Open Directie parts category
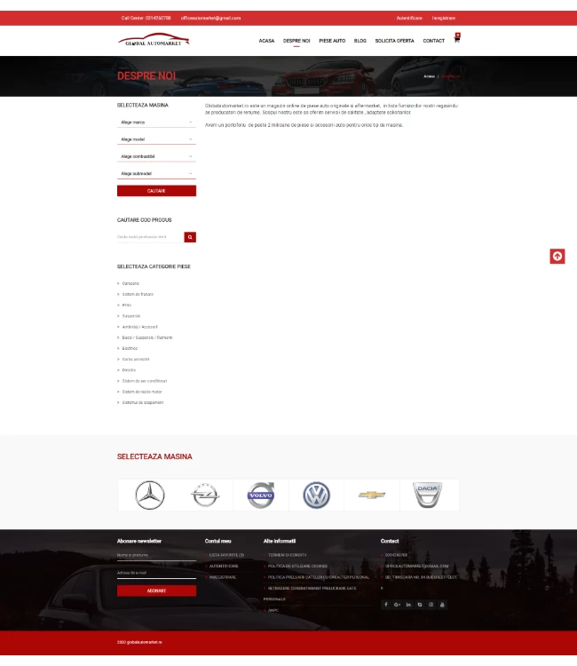The height and width of the screenshot is (666, 577). tap(129, 370)
